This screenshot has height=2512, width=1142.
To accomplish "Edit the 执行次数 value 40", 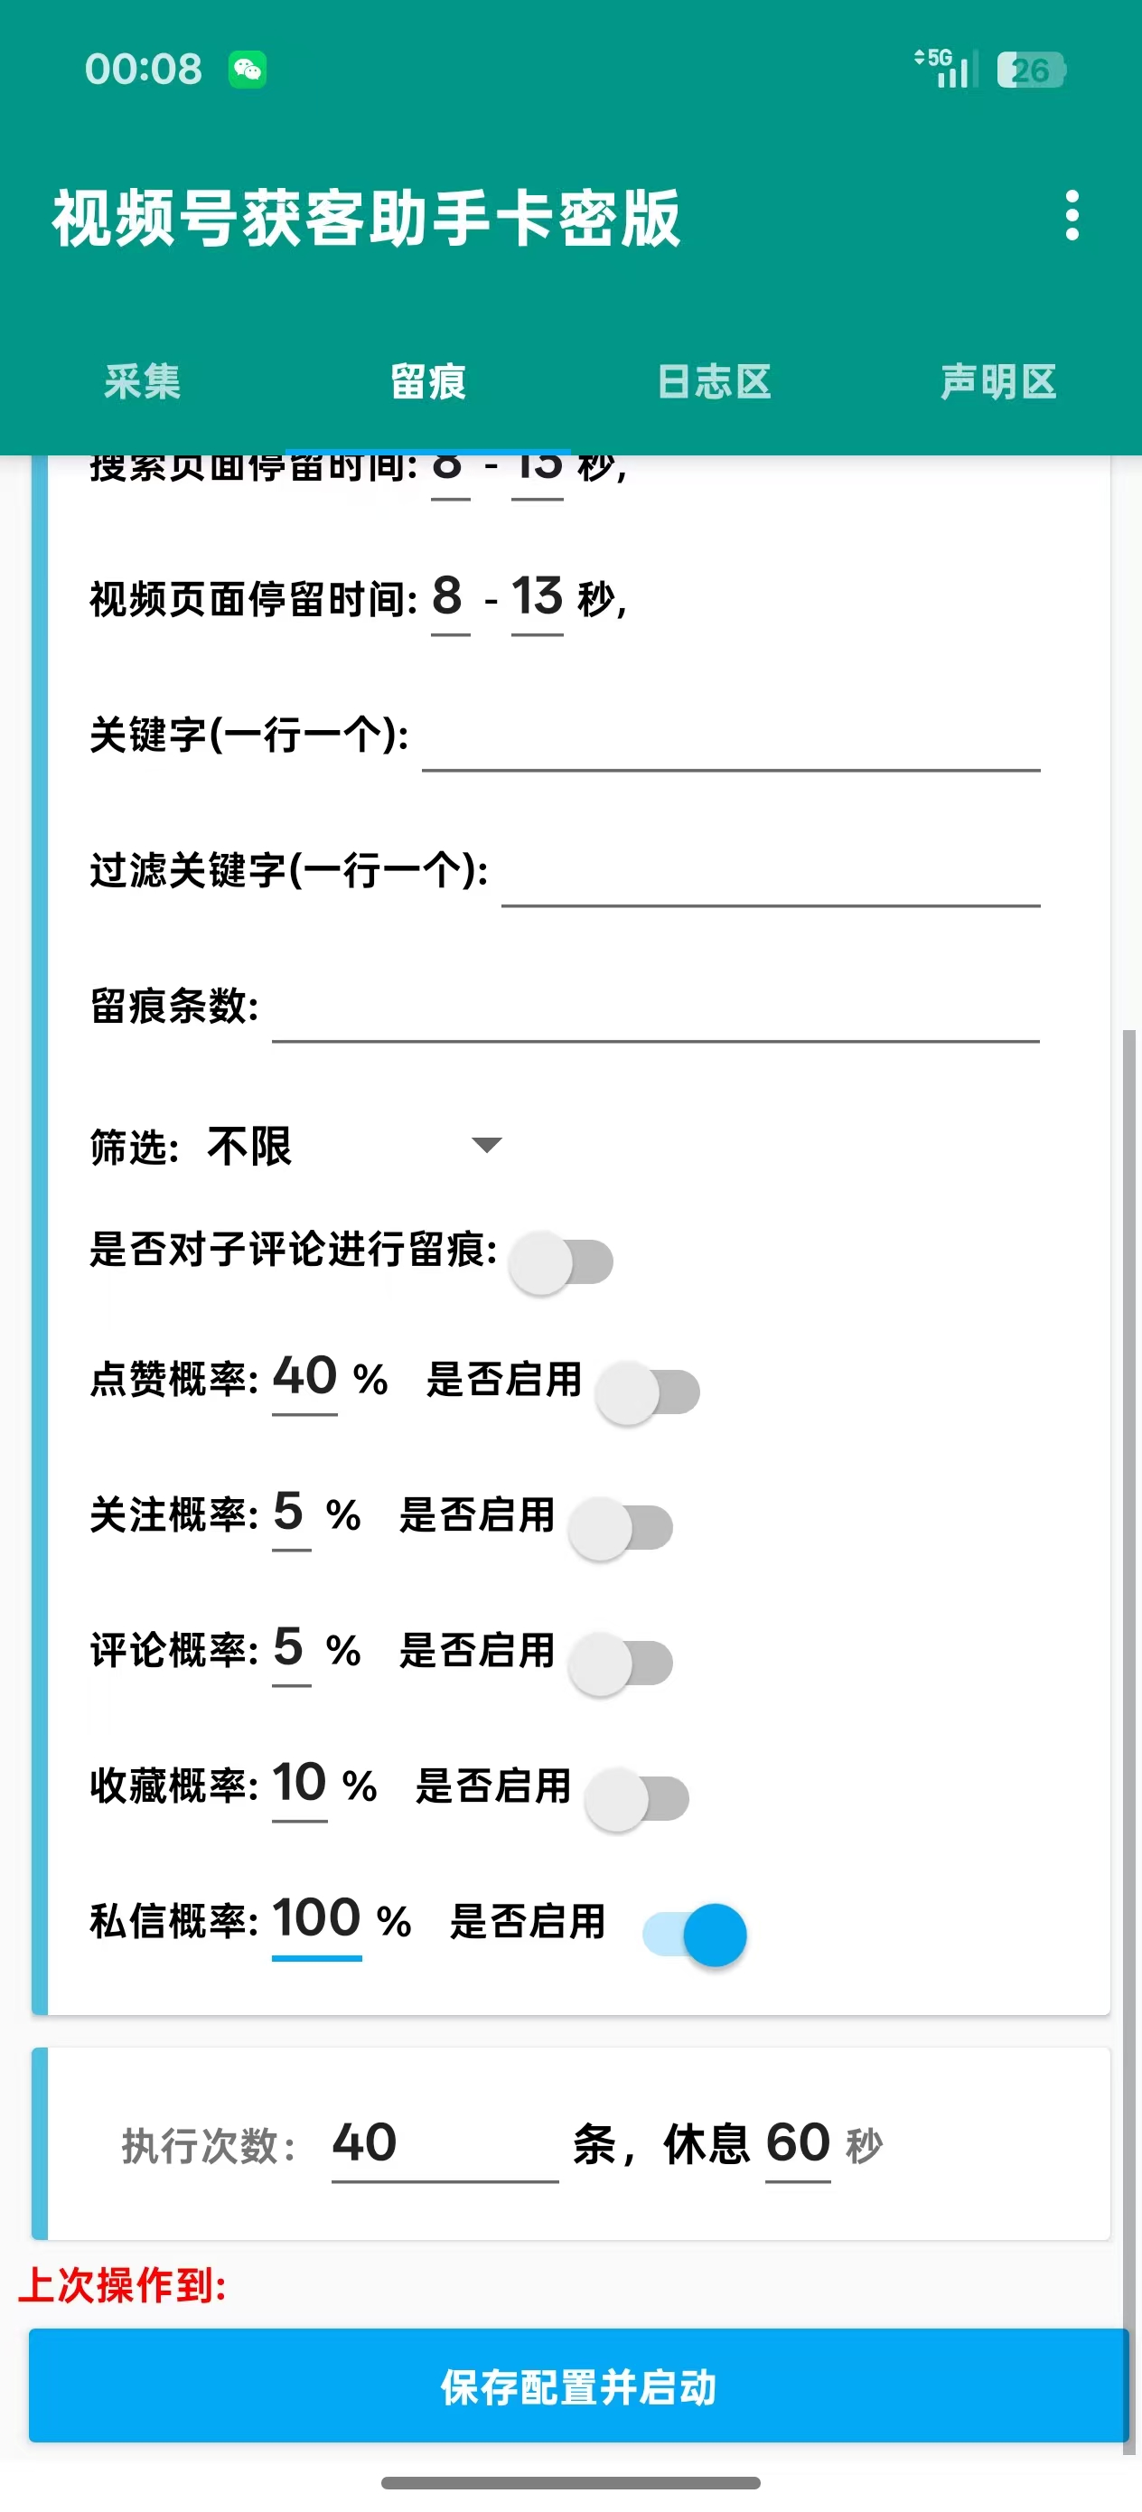I will 444,2143.
